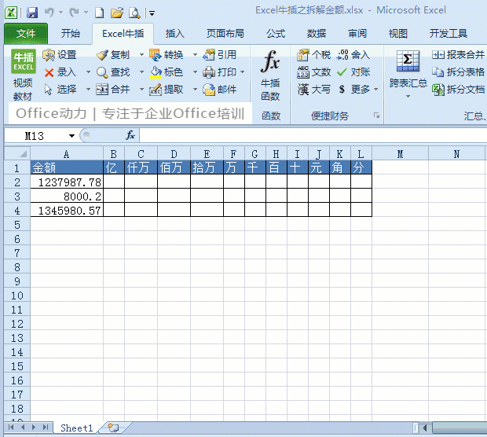The image size is (487, 437).
Task: Switch to the 数据 tab
Action: pos(317,34)
